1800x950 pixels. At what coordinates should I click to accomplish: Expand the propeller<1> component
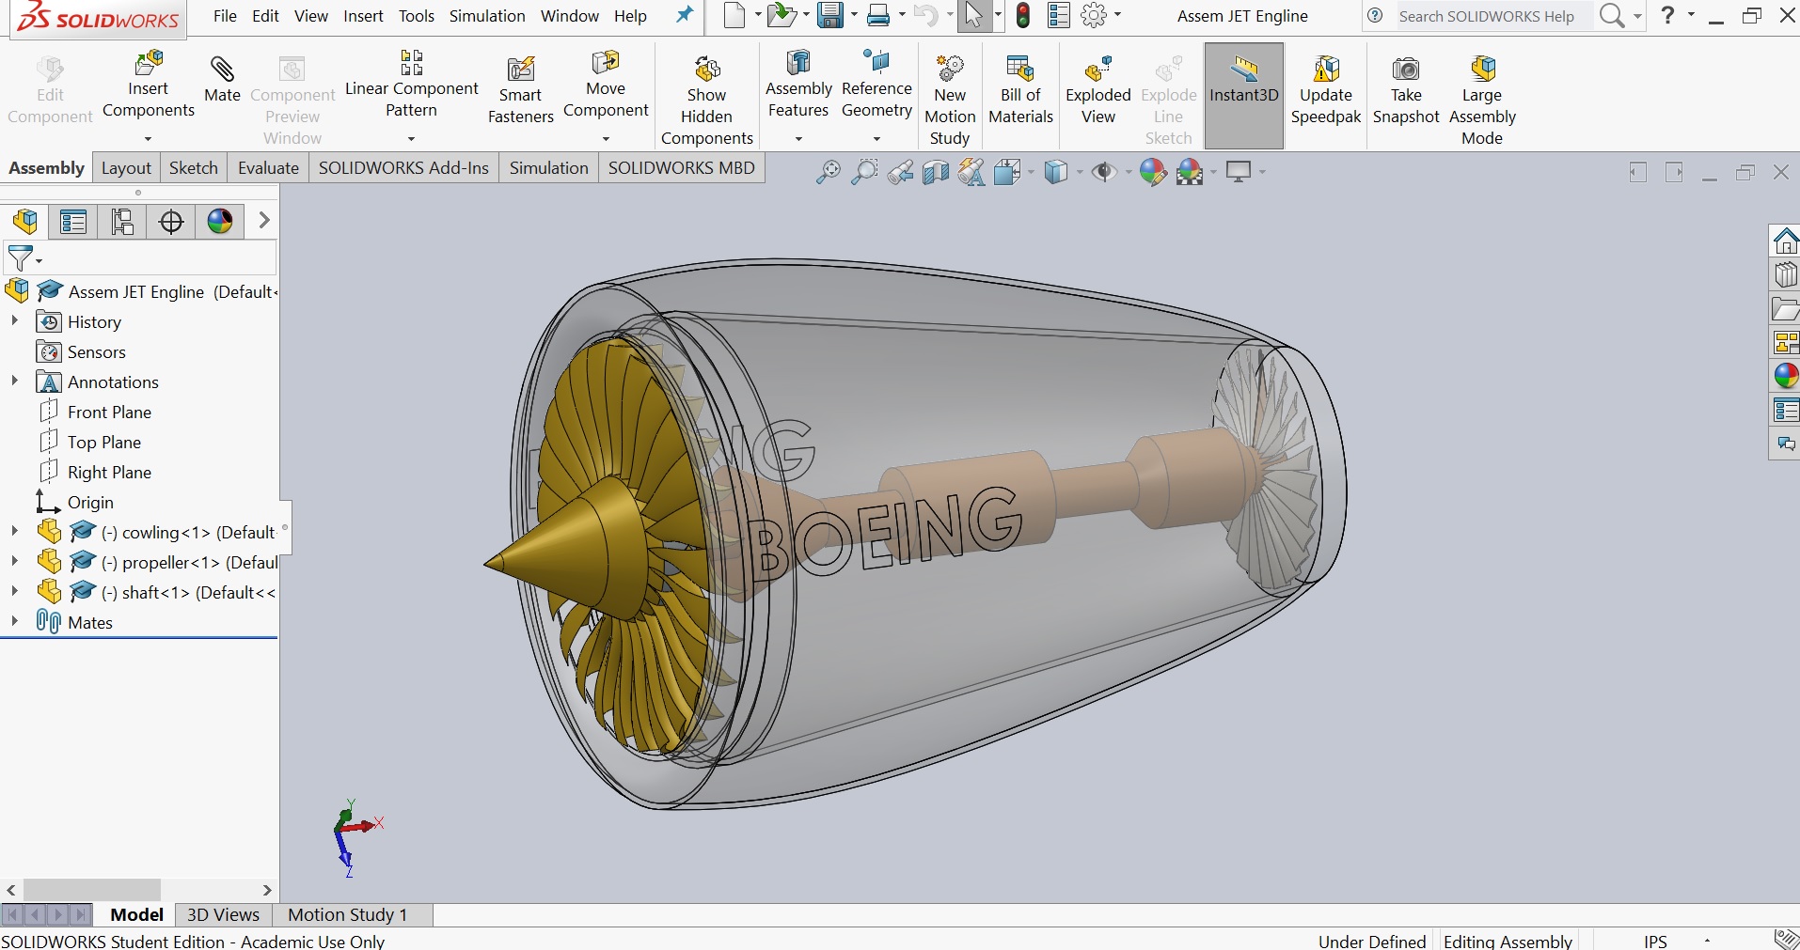point(14,562)
